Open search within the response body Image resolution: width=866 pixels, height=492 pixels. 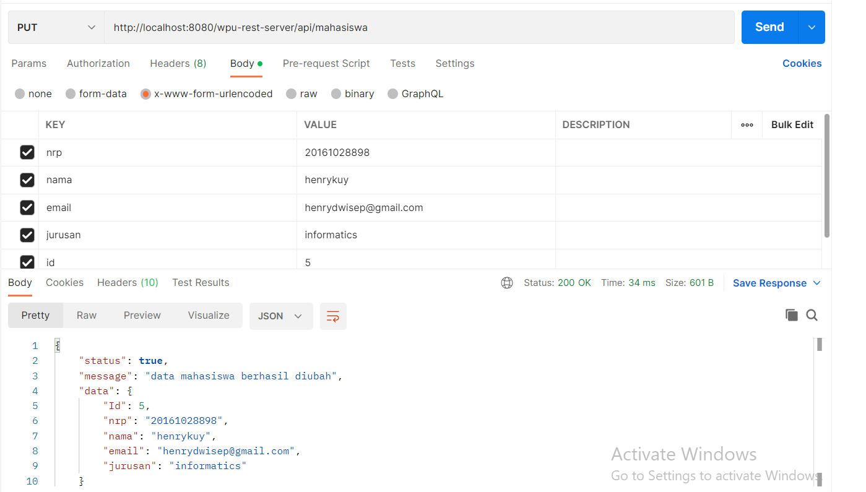click(812, 315)
